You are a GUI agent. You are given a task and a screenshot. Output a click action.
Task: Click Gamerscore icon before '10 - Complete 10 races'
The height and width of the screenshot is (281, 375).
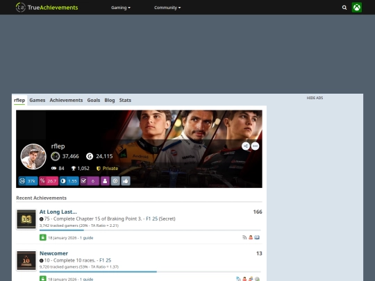click(42, 260)
